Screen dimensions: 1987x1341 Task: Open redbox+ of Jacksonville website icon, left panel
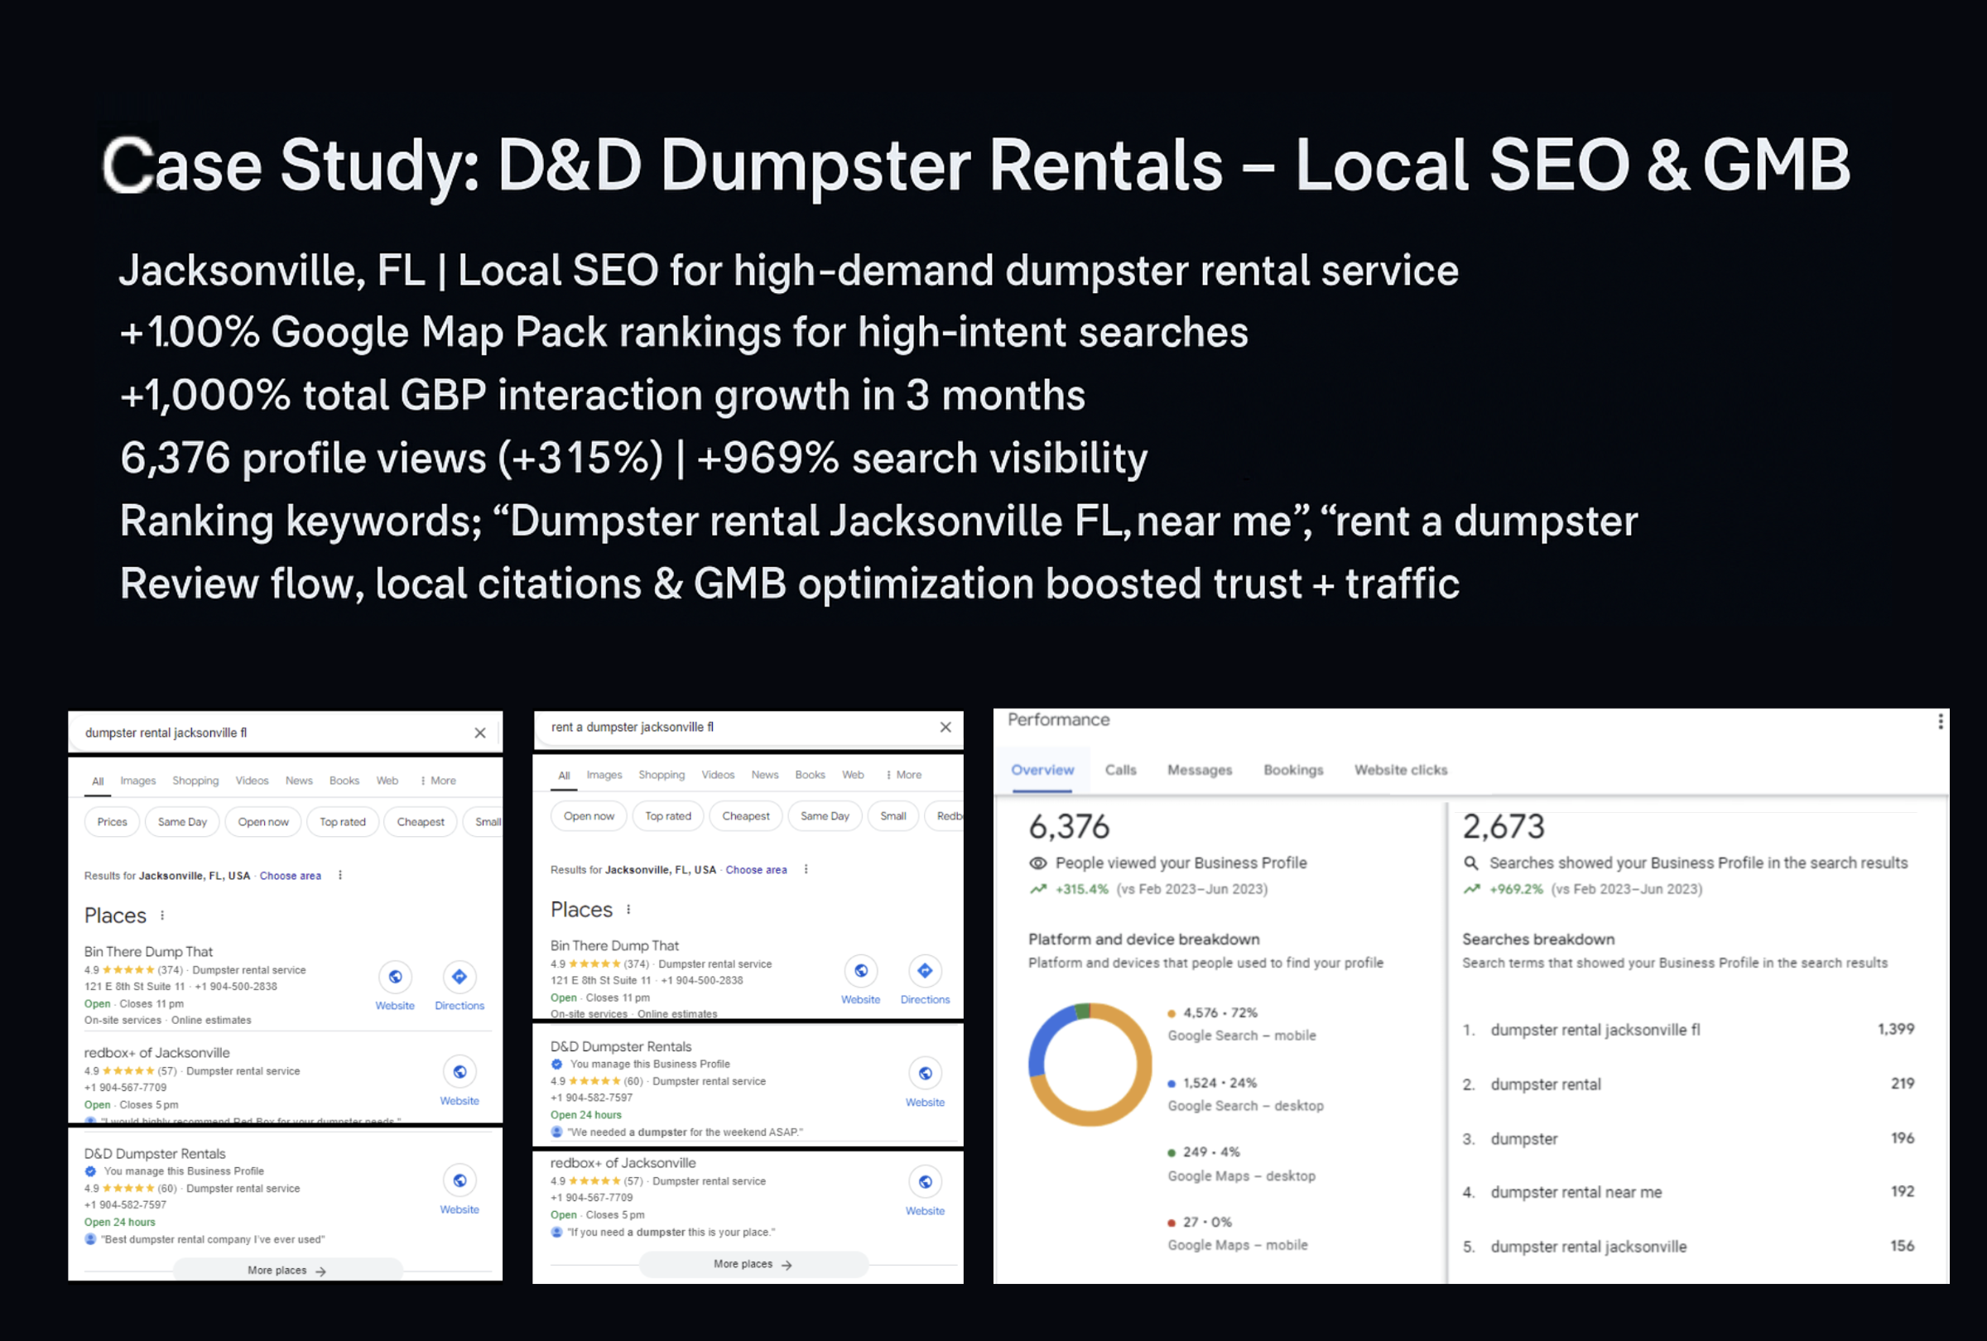[x=460, y=1072]
